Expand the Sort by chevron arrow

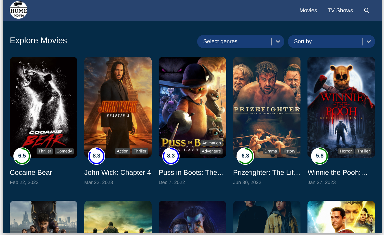point(369,41)
